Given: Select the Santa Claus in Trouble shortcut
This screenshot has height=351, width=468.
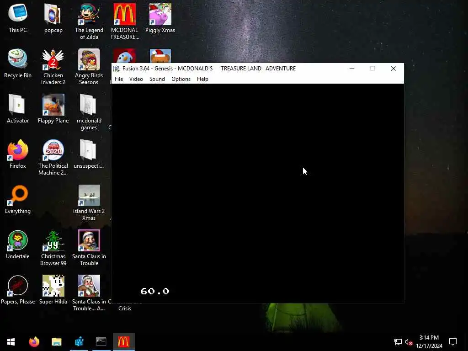Looking at the screenshot, I should (89, 247).
